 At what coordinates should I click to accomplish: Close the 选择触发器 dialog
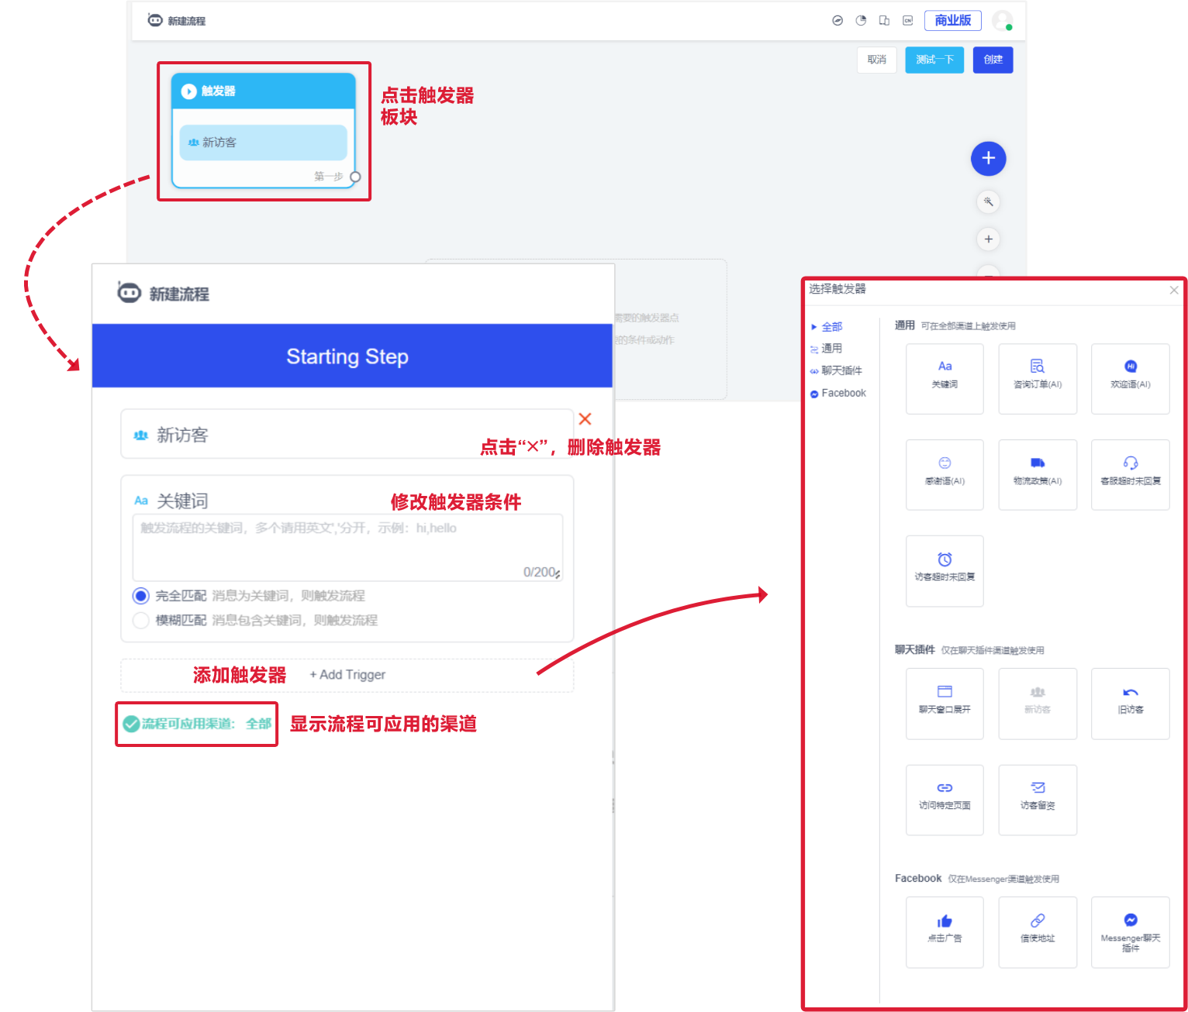click(x=1174, y=290)
